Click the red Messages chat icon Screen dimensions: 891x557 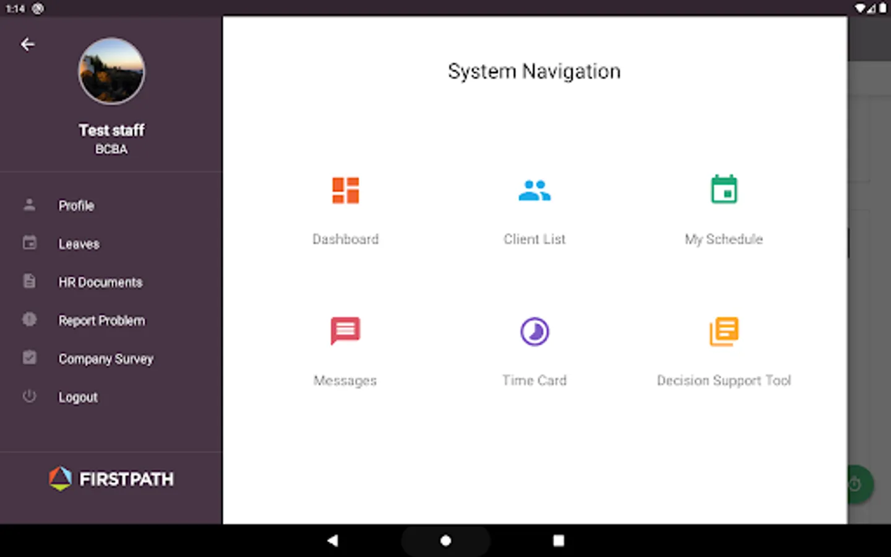[x=345, y=331]
